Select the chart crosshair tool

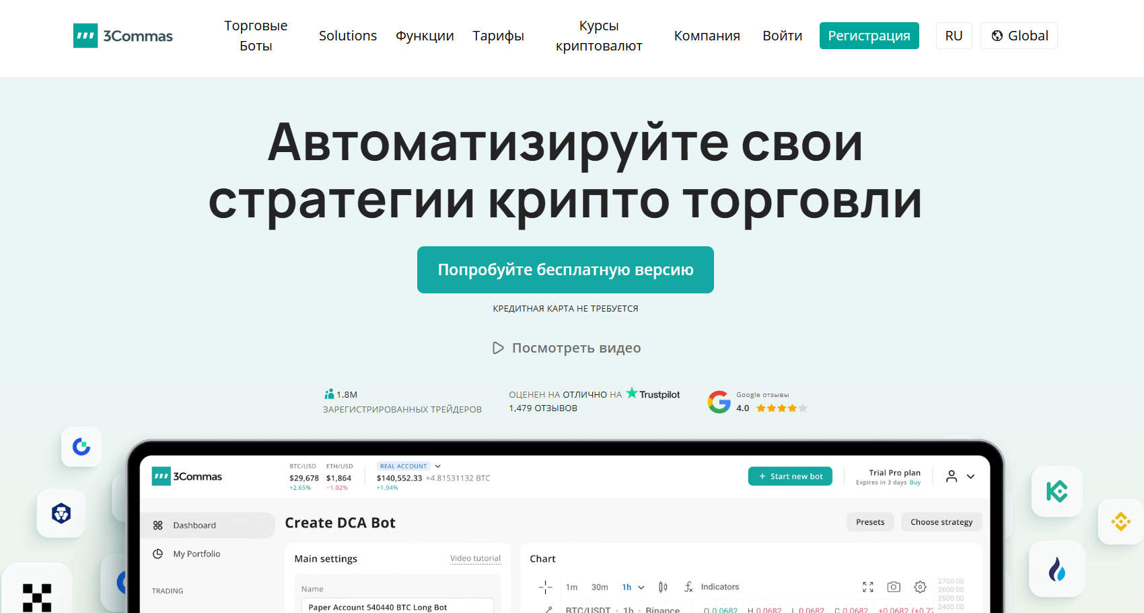(545, 587)
